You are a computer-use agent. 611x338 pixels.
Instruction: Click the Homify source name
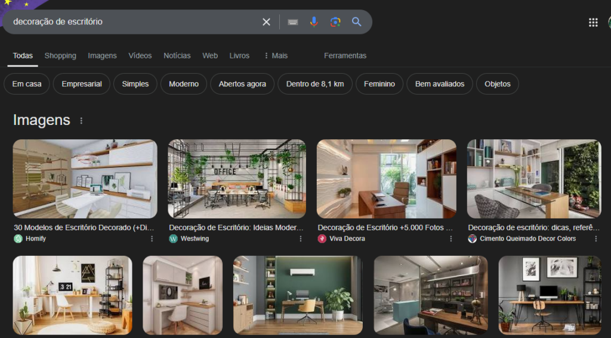(x=36, y=239)
